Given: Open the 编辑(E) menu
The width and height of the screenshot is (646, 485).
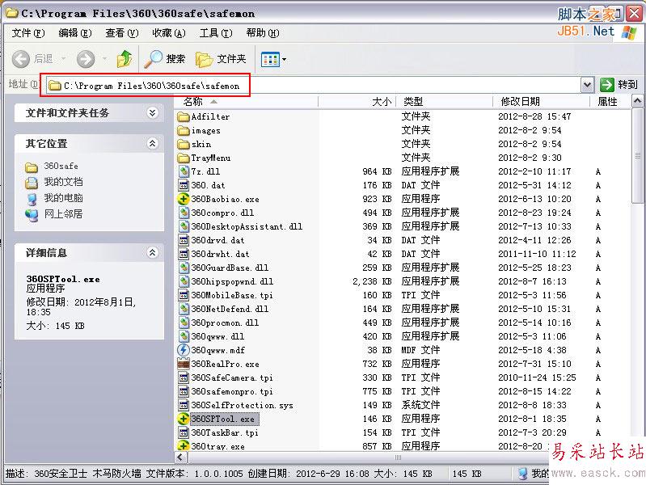Looking at the screenshot, I should (75, 33).
